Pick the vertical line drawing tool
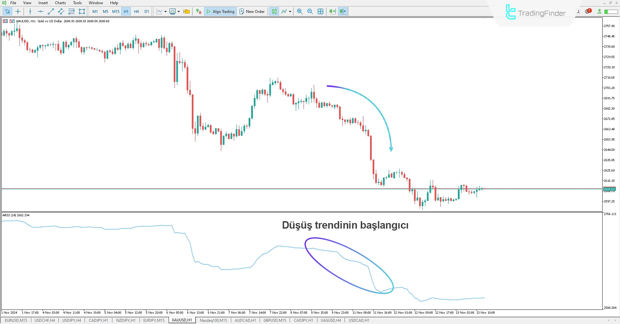 (x=30, y=12)
